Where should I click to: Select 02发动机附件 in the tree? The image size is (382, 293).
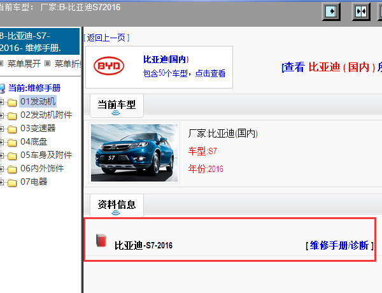[46, 115]
